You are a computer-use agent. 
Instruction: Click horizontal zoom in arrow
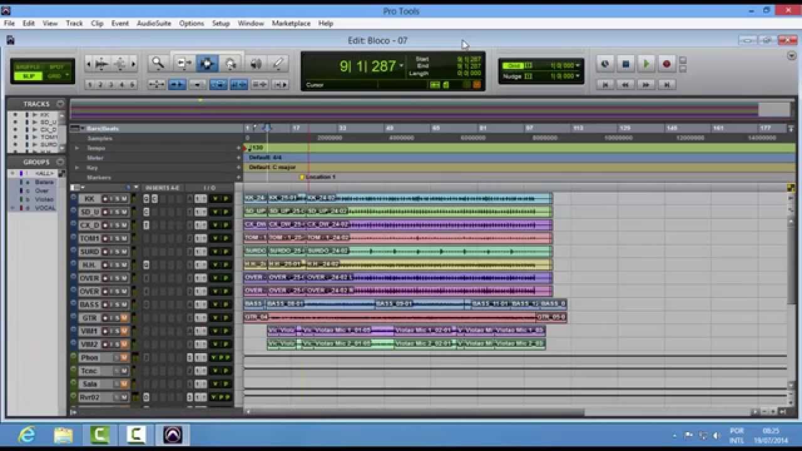coord(132,63)
